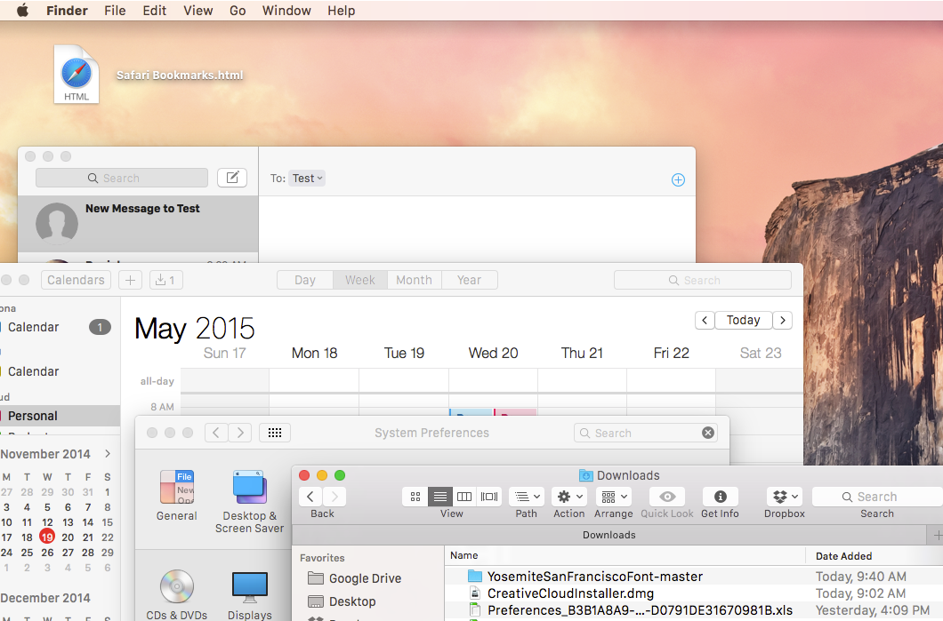Viewport: 943px width, 621px height.
Task: Click the compose new message icon
Action: pos(232,177)
